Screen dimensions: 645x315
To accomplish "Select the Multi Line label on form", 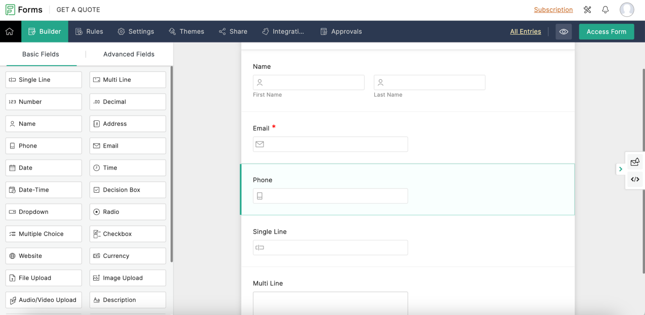I will click(x=268, y=284).
